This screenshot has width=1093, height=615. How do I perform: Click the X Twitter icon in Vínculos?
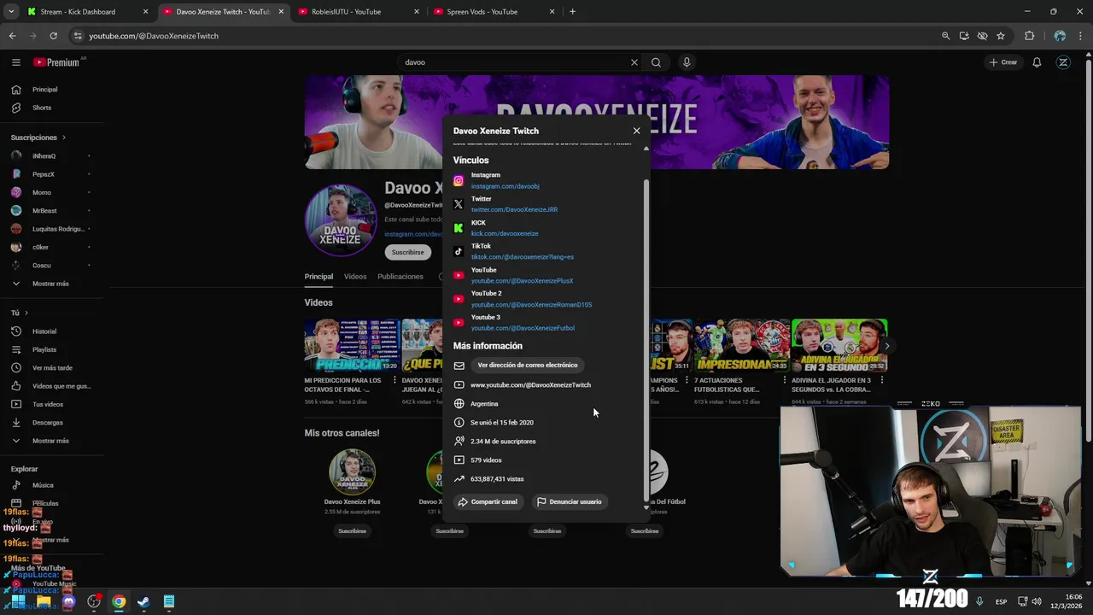[459, 204]
